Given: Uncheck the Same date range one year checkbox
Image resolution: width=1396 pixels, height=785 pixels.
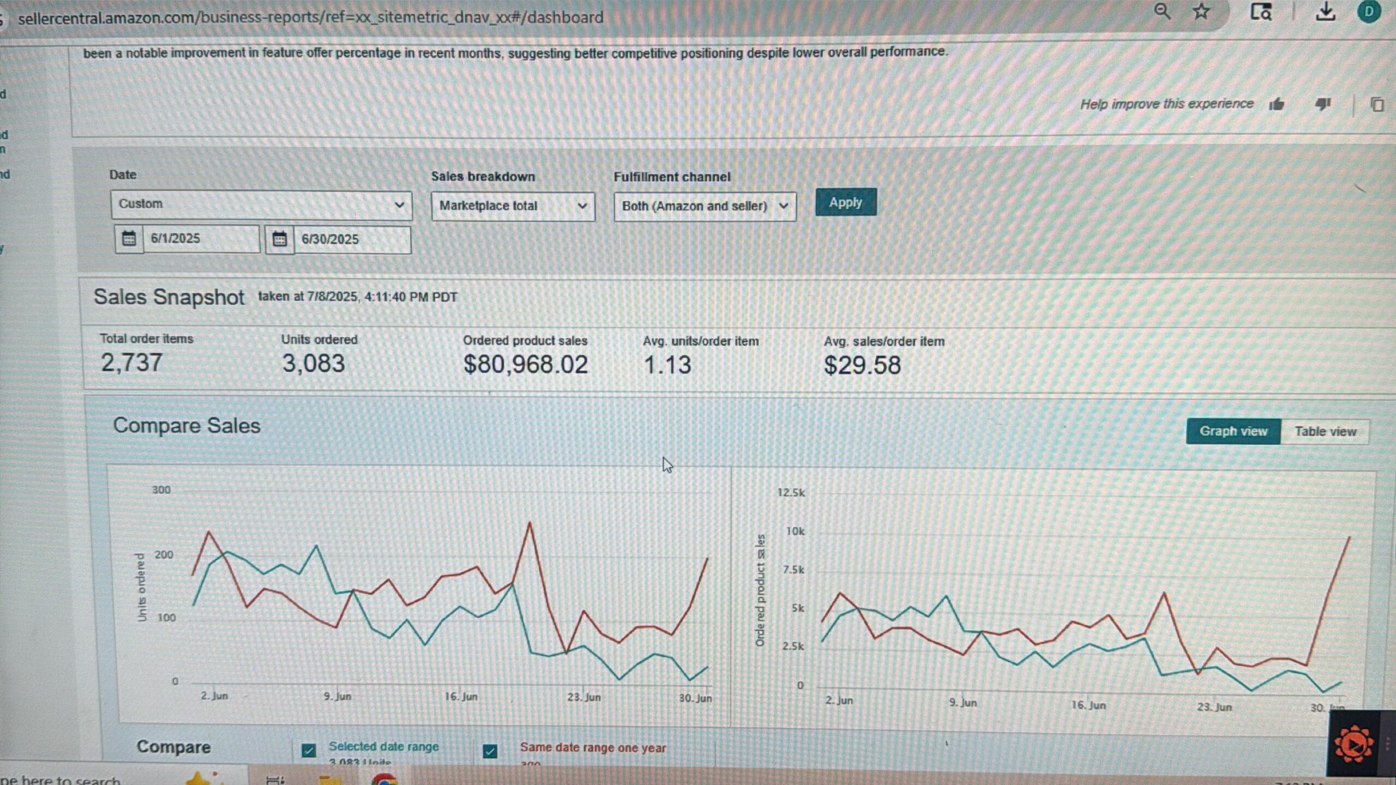Looking at the screenshot, I should point(490,751).
